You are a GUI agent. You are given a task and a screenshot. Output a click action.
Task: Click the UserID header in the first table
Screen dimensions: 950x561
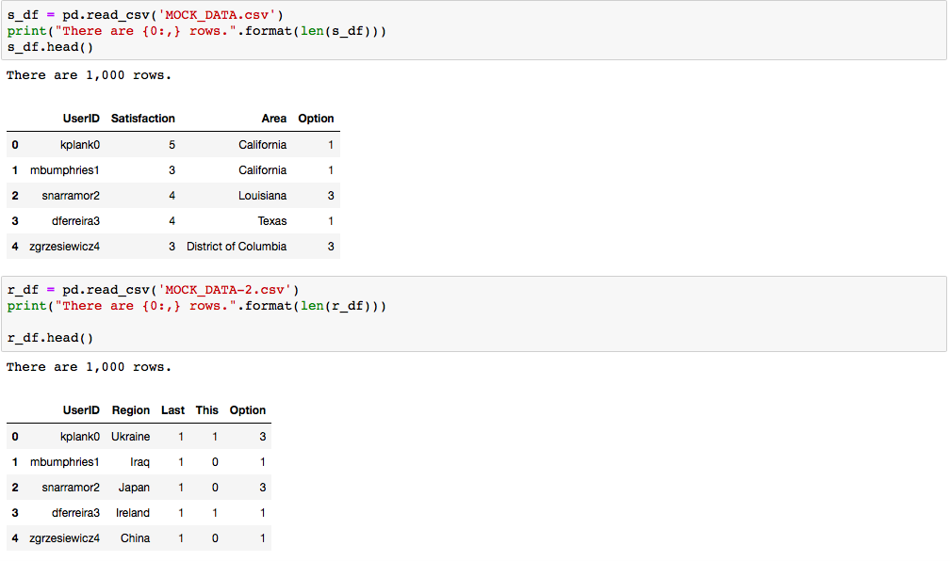(80, 119)
